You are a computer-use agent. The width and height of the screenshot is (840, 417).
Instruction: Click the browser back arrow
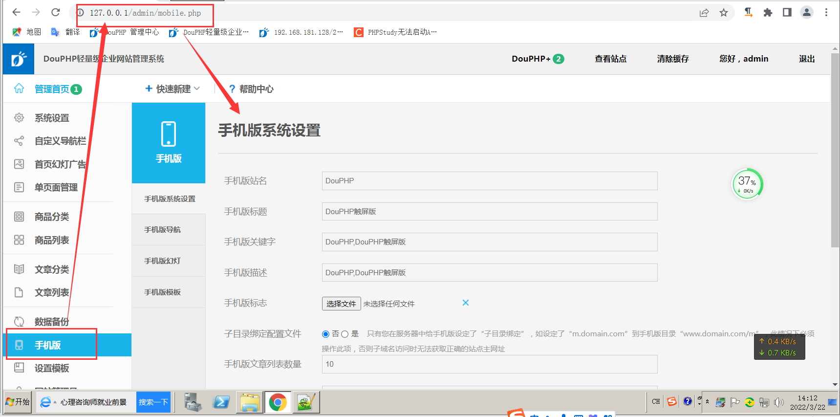pos(16,12)
